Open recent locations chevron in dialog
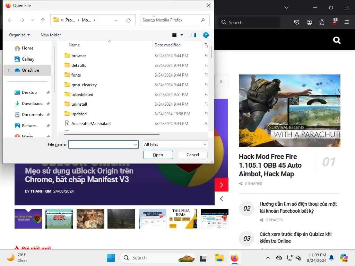Viewport: 355px width, 266px height. [x=33, y=20]
